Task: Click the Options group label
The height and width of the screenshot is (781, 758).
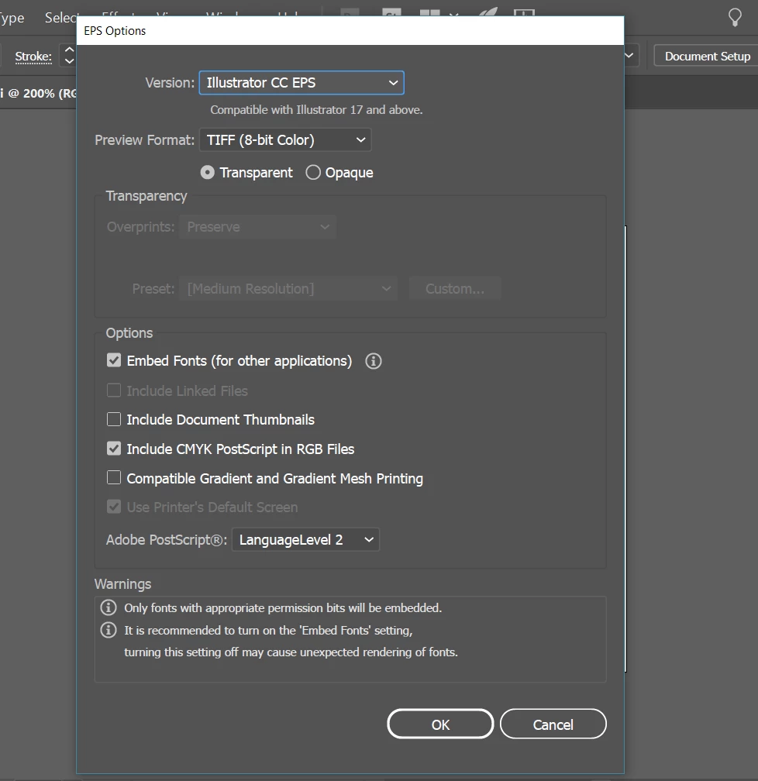Action: coord(129,332)
